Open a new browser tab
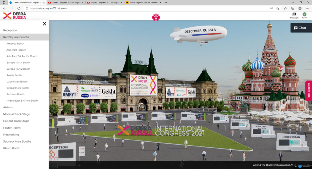The image size is (312, 169). click(166, 3)
